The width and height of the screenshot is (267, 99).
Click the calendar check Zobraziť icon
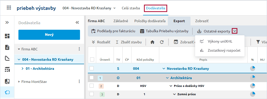click(176, 42)
